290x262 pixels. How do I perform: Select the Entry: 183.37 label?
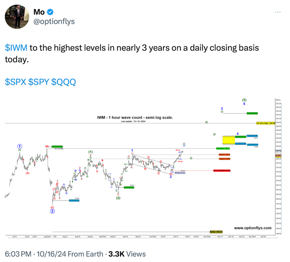pyautogui.click(x=215, y=231)
